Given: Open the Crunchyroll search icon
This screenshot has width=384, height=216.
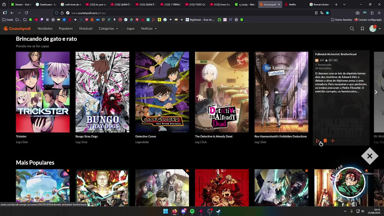Looking at the screenshot, I should coord(352,28).
